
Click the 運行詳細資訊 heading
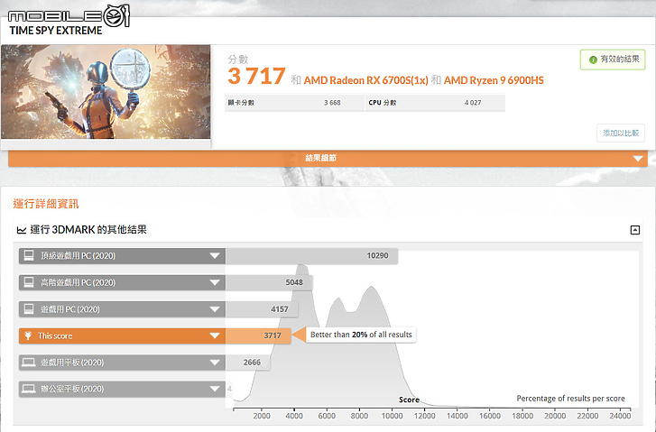[46, 204]
